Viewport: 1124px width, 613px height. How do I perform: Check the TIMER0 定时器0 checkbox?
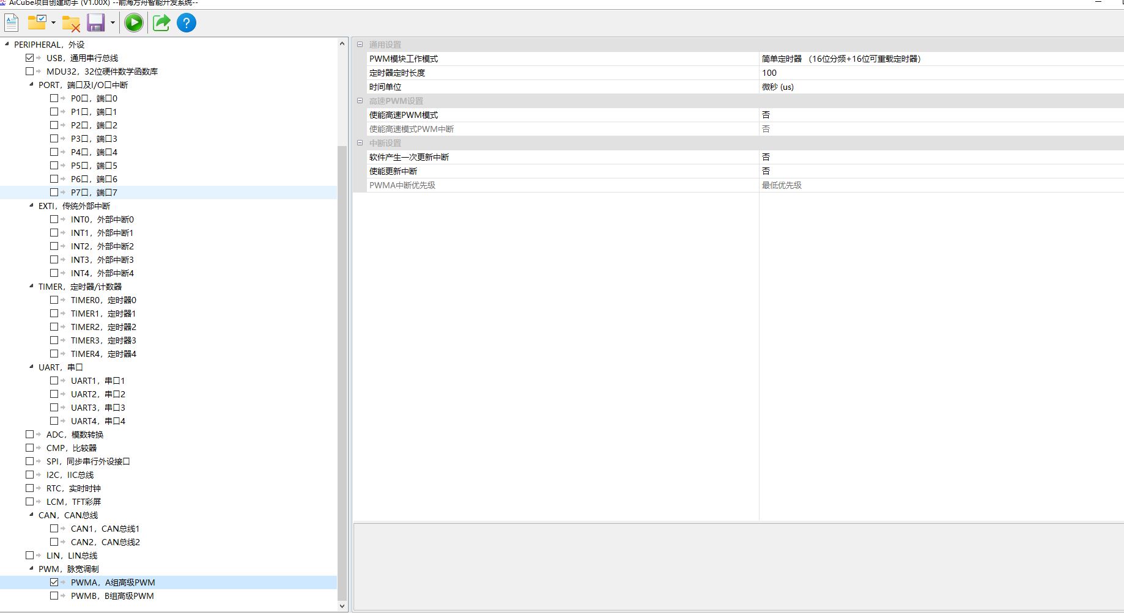coord(54,300)
